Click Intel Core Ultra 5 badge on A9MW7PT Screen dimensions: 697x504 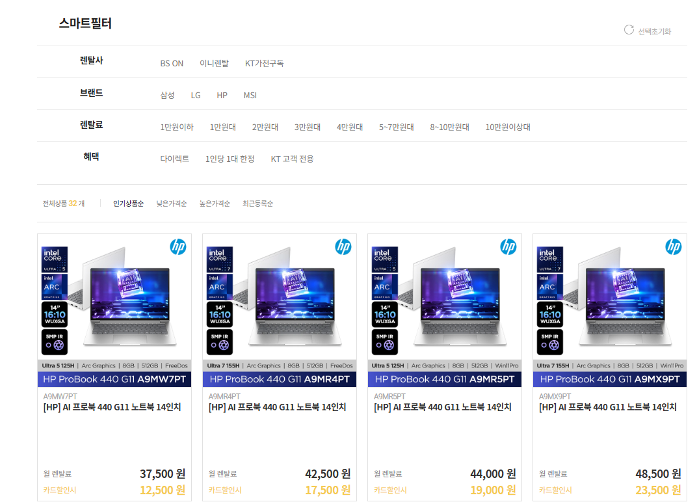[x=55, y=259]
